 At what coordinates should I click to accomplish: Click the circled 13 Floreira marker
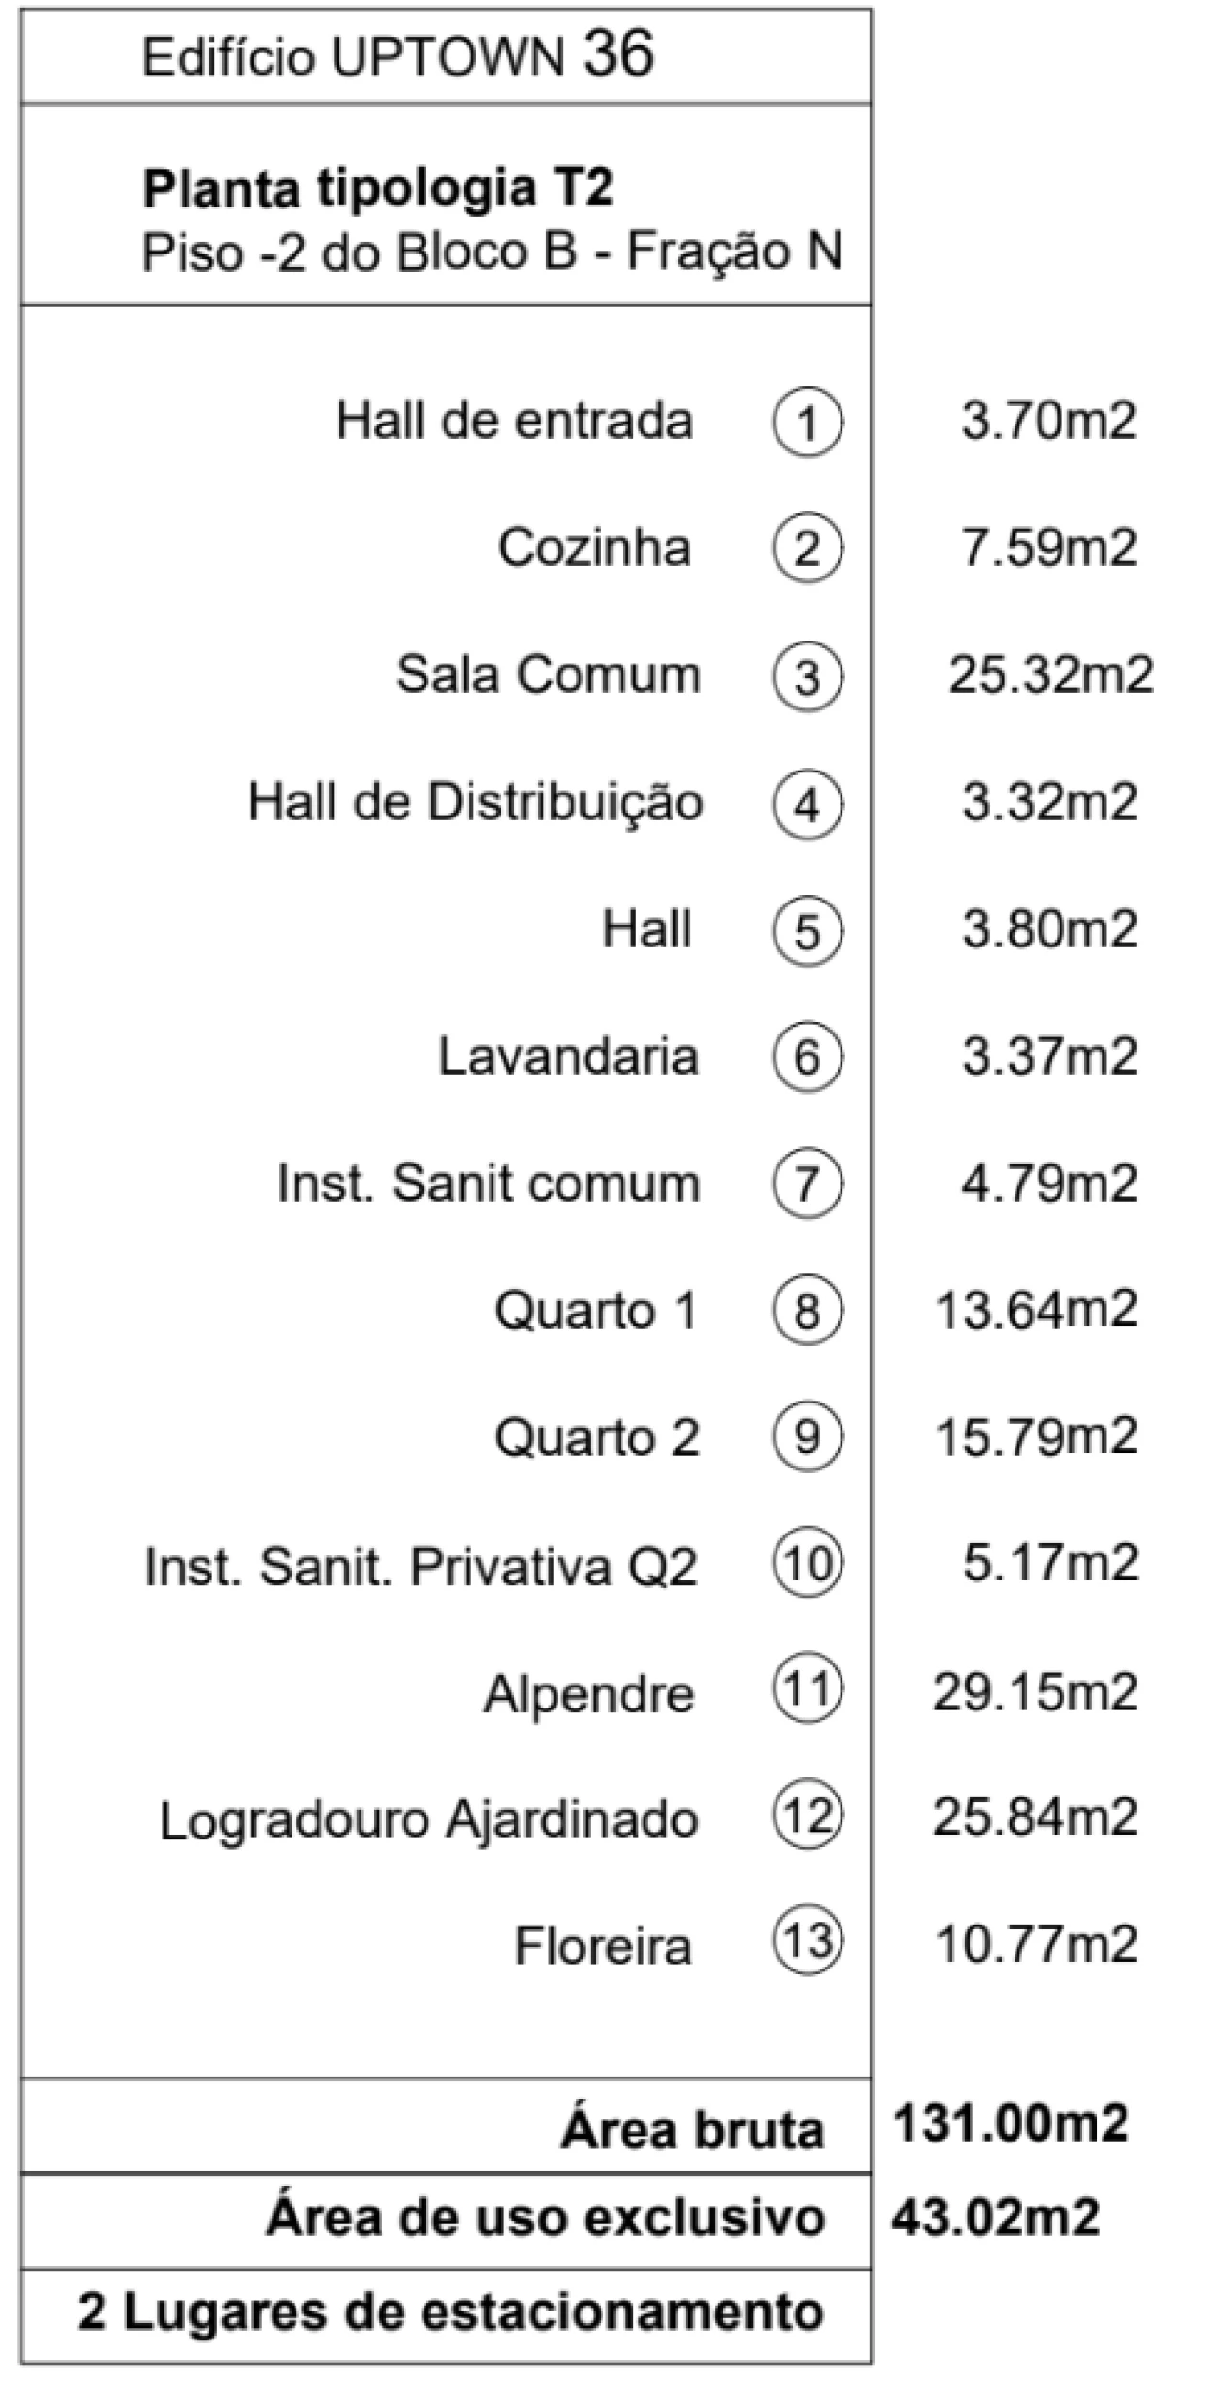808,1942
